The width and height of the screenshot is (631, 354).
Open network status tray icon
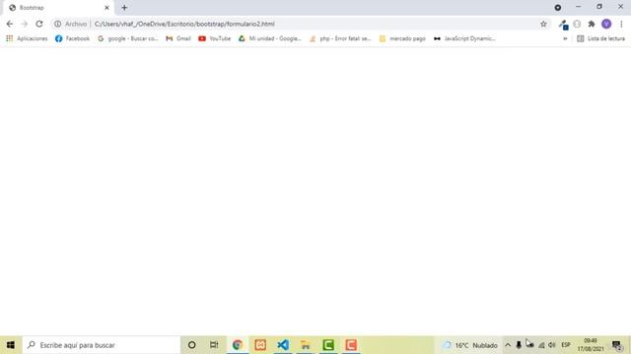tap(541, 345)
